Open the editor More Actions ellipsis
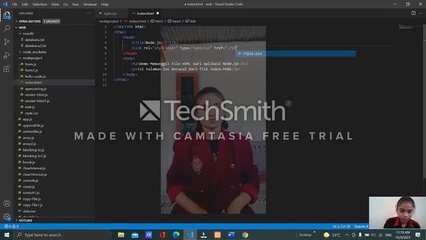Viewport: 426px width, 240px height. (421, 13)
